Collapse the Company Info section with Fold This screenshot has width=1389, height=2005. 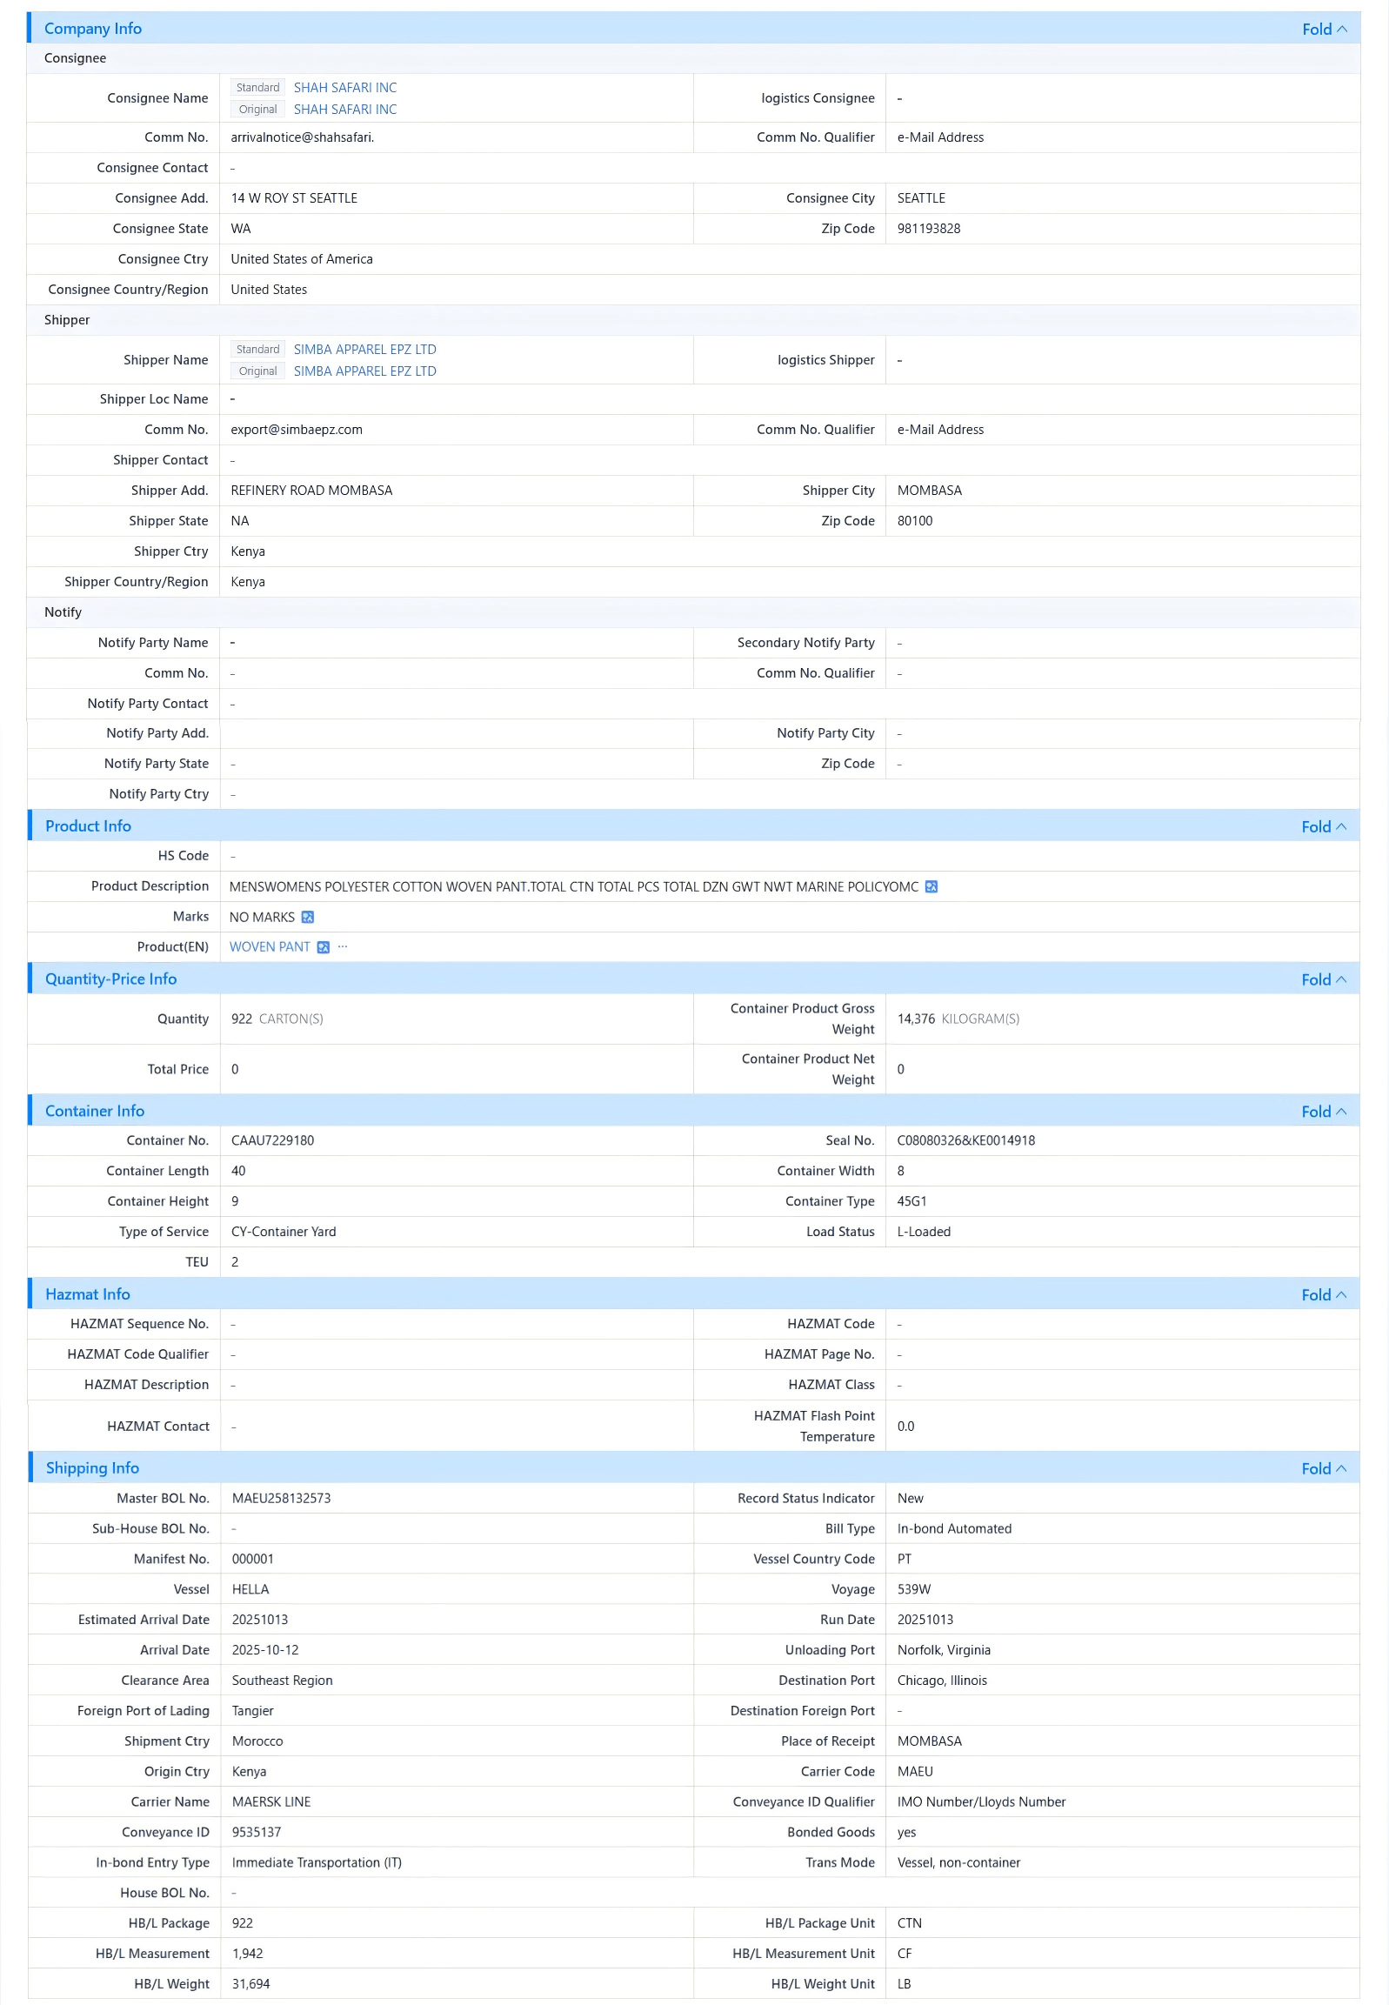(x=1324, y=29)
